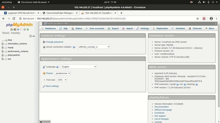
Task: Open the Get support link
Action: tap(160, 116)
